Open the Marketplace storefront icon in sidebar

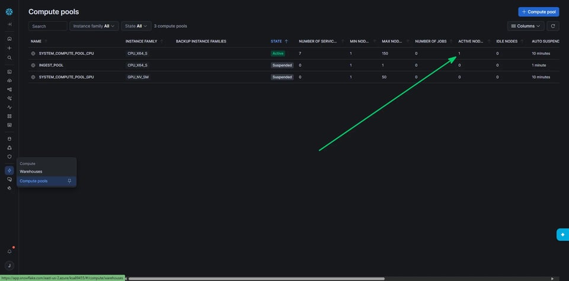pyautogui.click(x=9, y=125)
